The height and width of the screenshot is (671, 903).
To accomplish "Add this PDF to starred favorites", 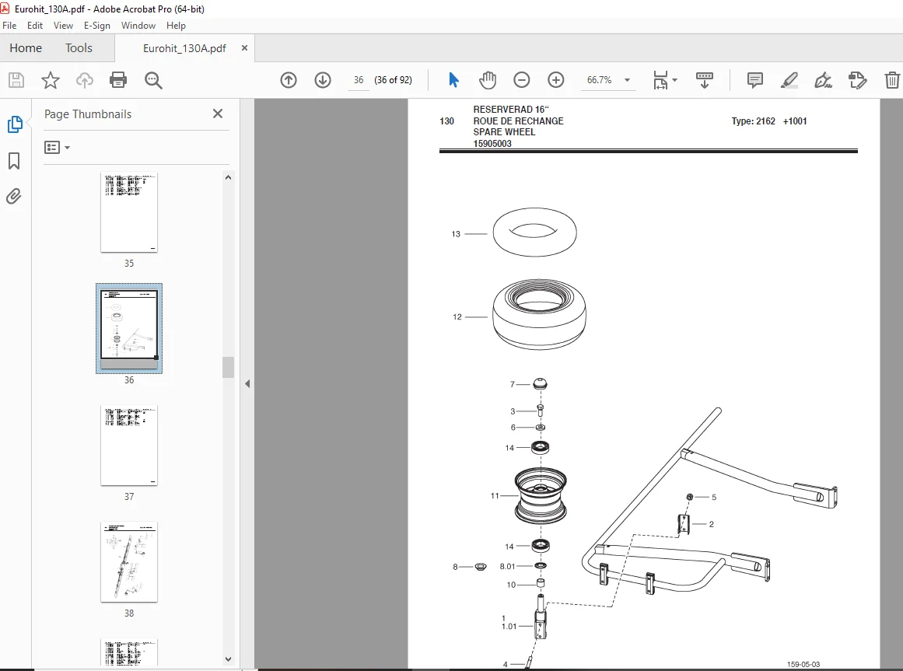I will 50,80.
